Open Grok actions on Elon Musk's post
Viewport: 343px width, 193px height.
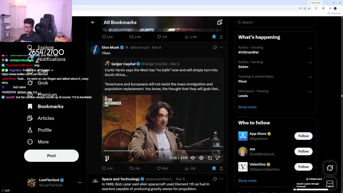tap(215, 47)
